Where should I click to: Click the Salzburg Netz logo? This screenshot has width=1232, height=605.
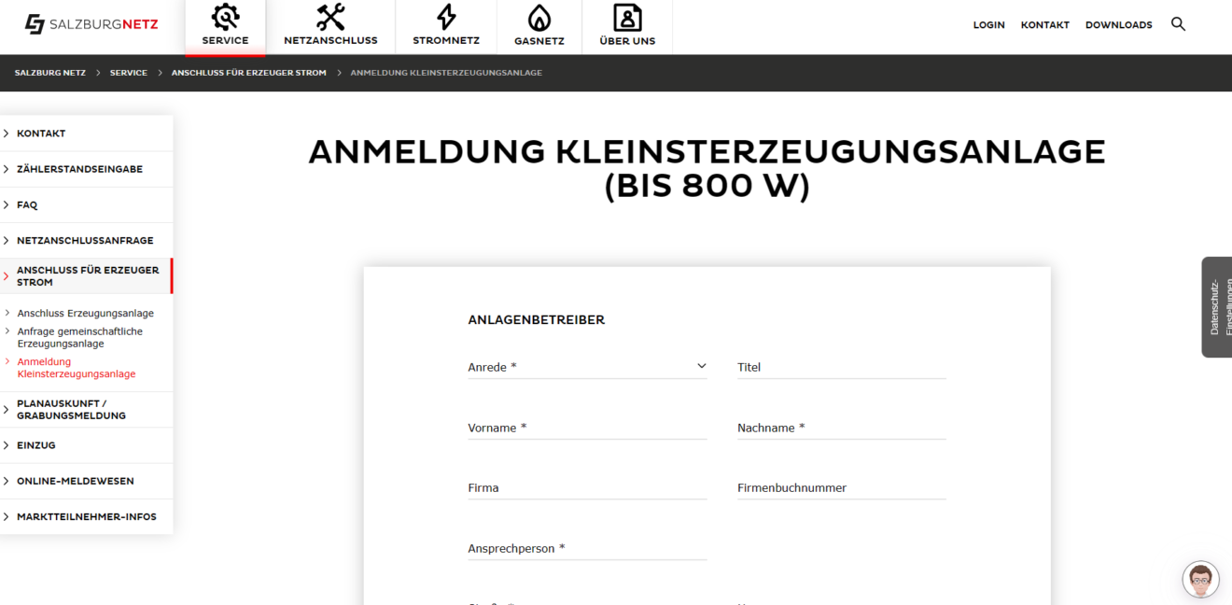click(x=91, y=24)
